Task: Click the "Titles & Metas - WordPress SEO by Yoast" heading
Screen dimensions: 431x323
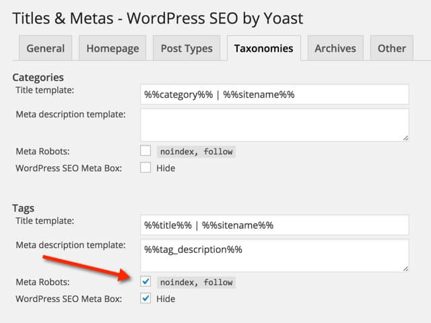Action: point(158,19)
